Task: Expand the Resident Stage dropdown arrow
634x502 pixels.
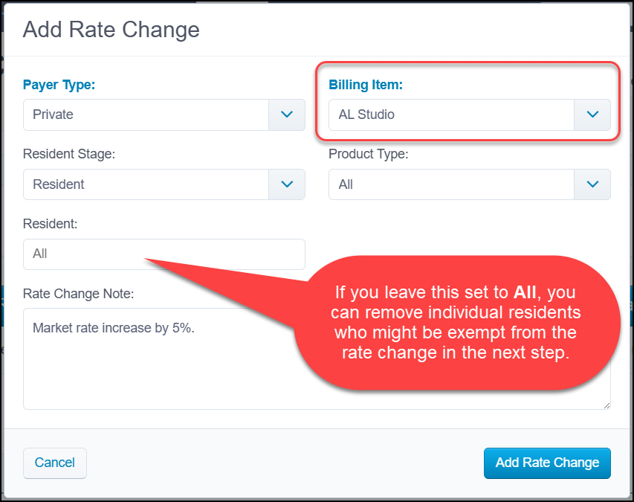Action: coord(287,184)
